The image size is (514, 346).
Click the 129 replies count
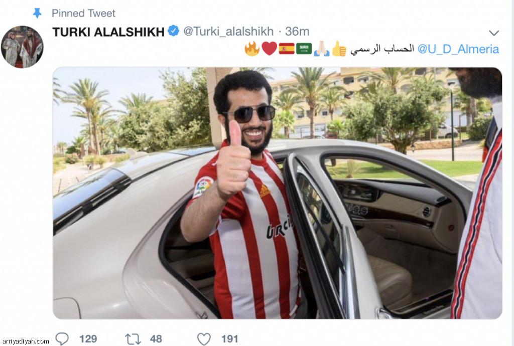(88, 339)
